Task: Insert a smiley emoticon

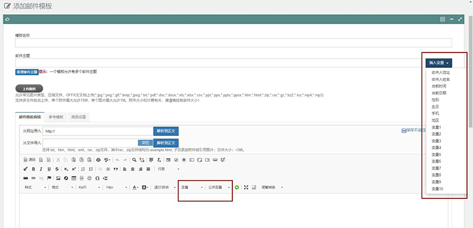Action: (89, 178)
